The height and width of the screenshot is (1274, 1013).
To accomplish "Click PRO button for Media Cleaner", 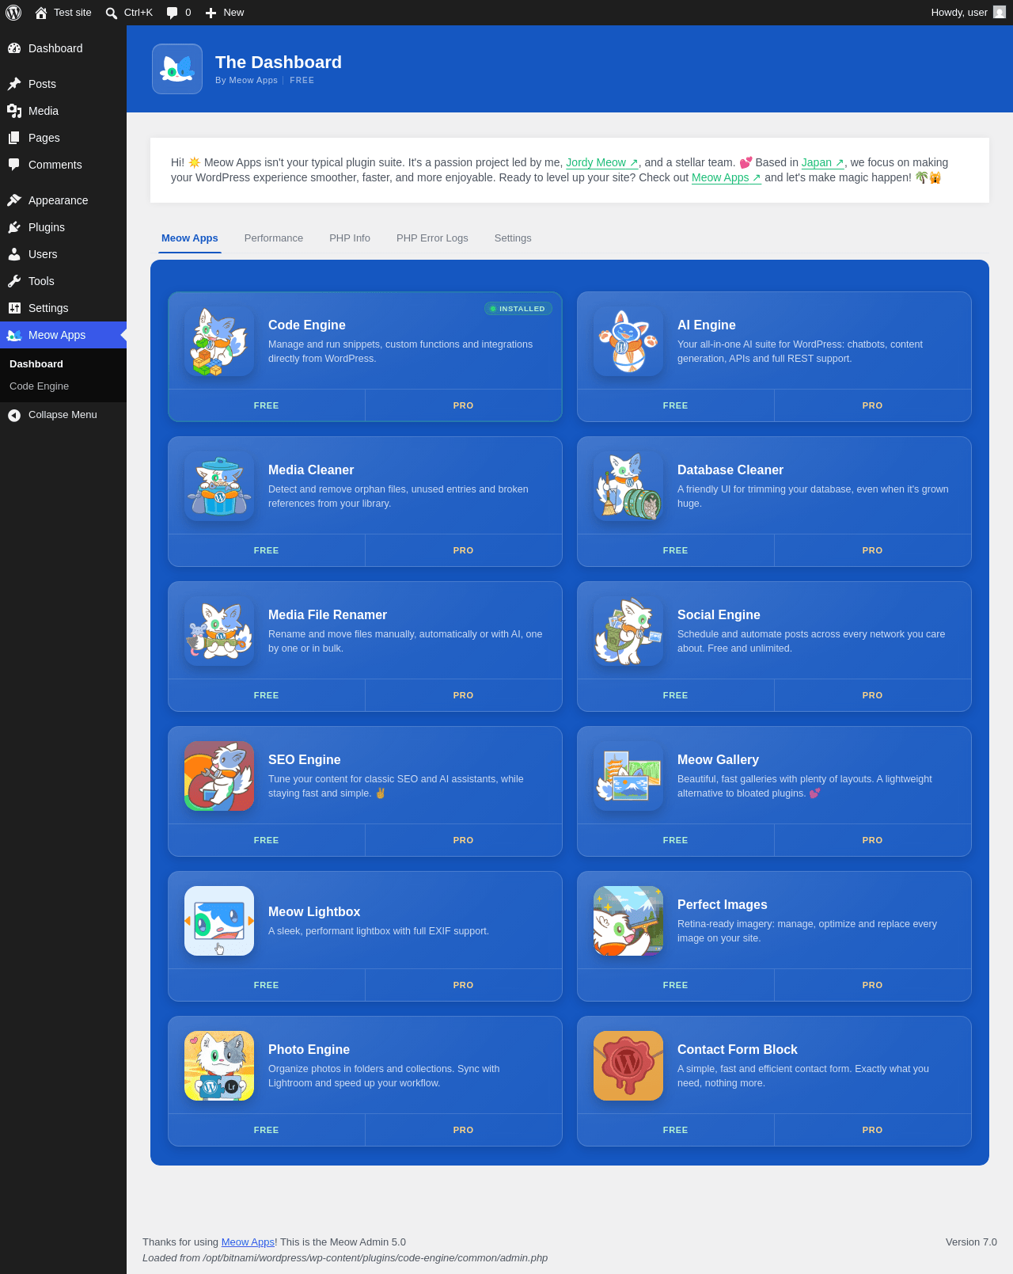I will [x=464, y=550].
